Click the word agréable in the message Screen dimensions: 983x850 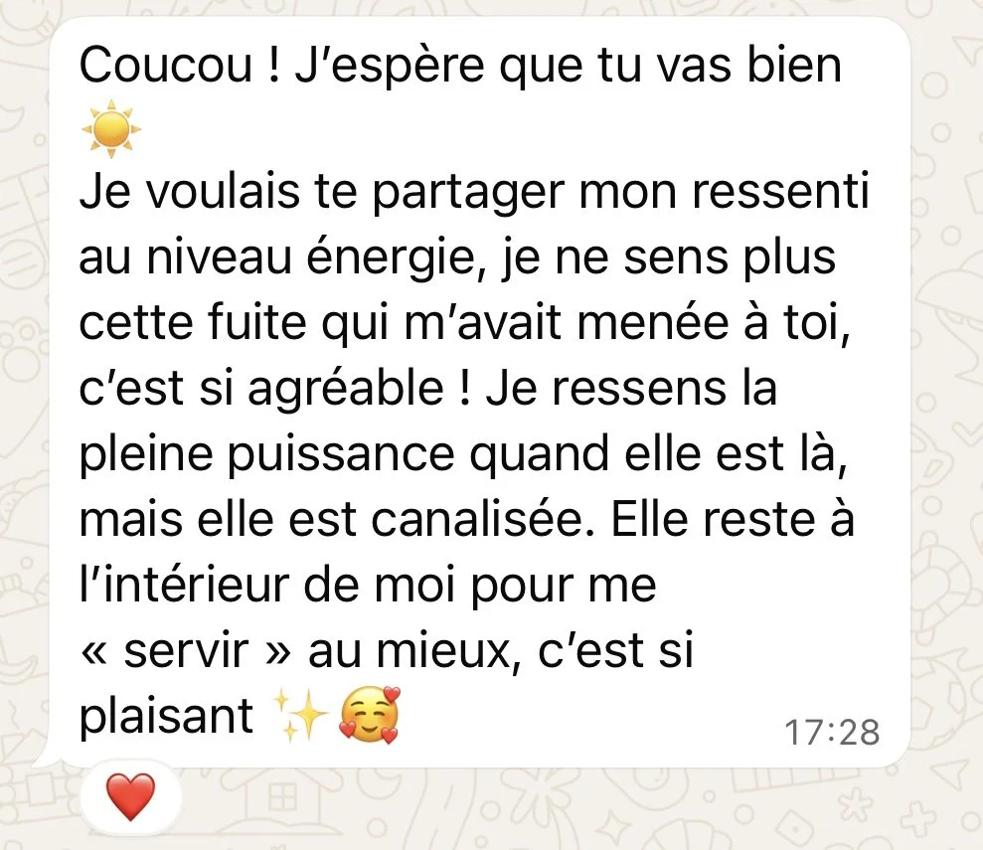(x=346, y=390)
